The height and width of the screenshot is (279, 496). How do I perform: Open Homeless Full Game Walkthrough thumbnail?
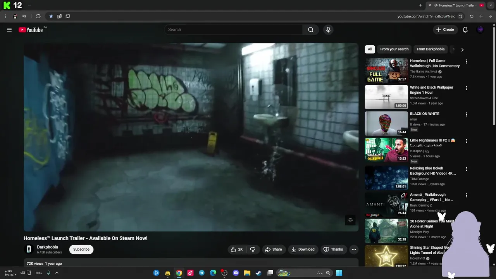386,71
